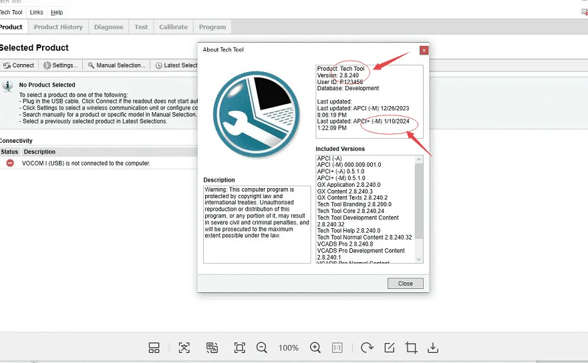Select the APCI (-A) list entry
Screen dimensions: 588x363
coord(329,158)
